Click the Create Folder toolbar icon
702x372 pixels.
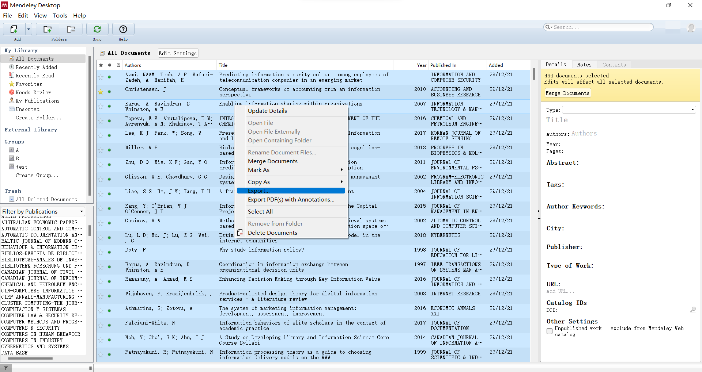(48, 29)
